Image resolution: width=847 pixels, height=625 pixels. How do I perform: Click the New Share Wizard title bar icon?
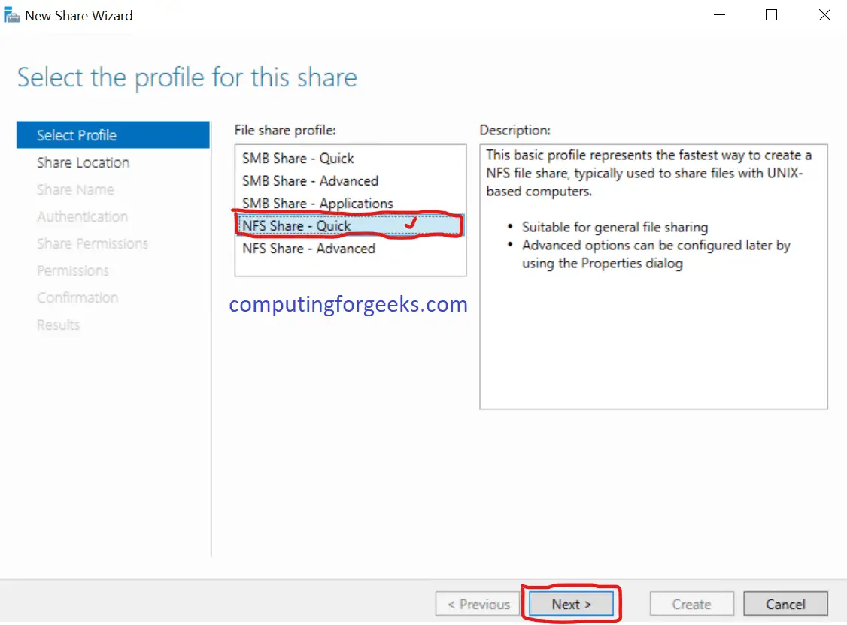(x=12, y=14)
